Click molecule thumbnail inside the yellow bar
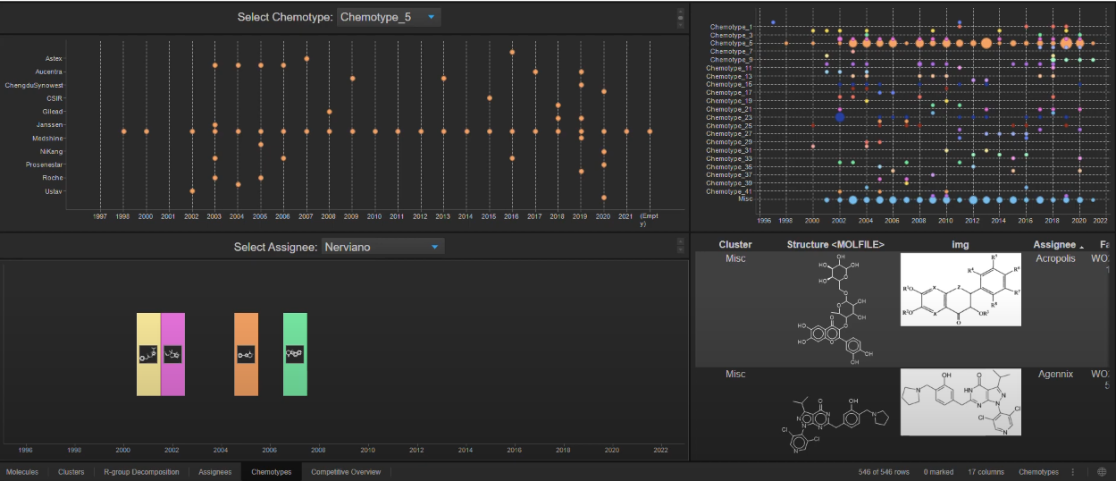 148,354
